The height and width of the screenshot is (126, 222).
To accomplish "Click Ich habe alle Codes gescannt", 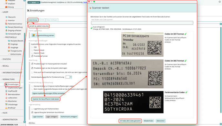I will point(130,121).
